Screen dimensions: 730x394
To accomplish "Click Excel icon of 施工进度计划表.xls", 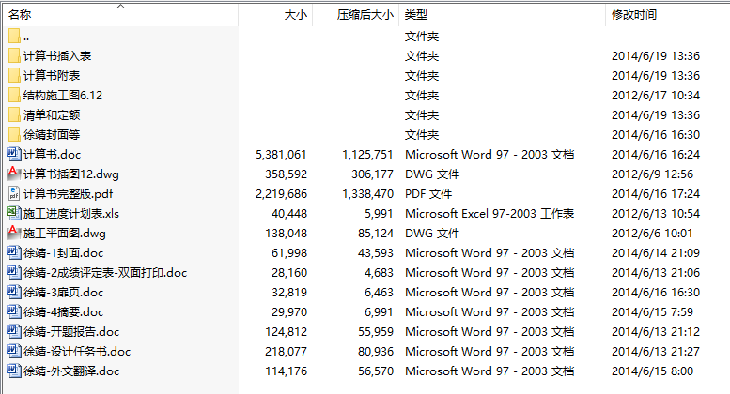I will [14, 213].
